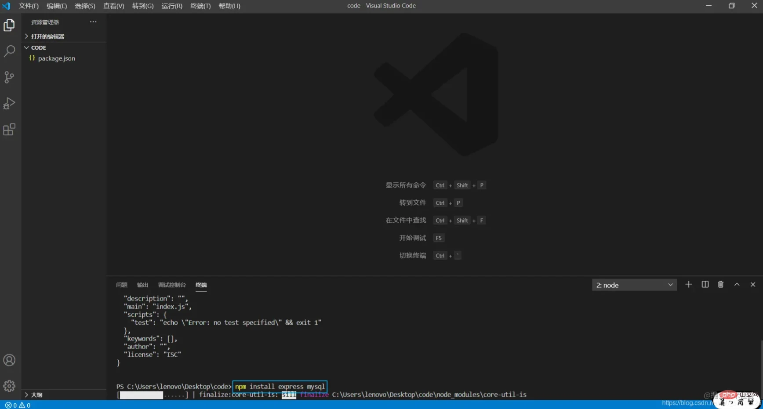Screen dimensions: 763x409
Task: Split the terminal pane
Action: 705,285
